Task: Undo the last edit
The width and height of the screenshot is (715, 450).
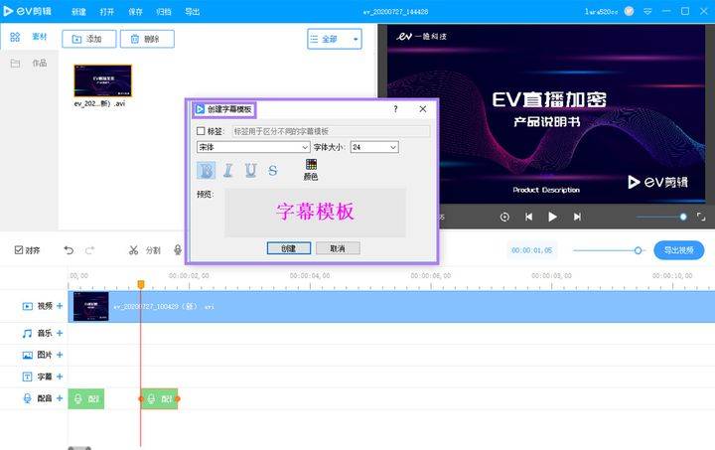Action: click(69, 250)
